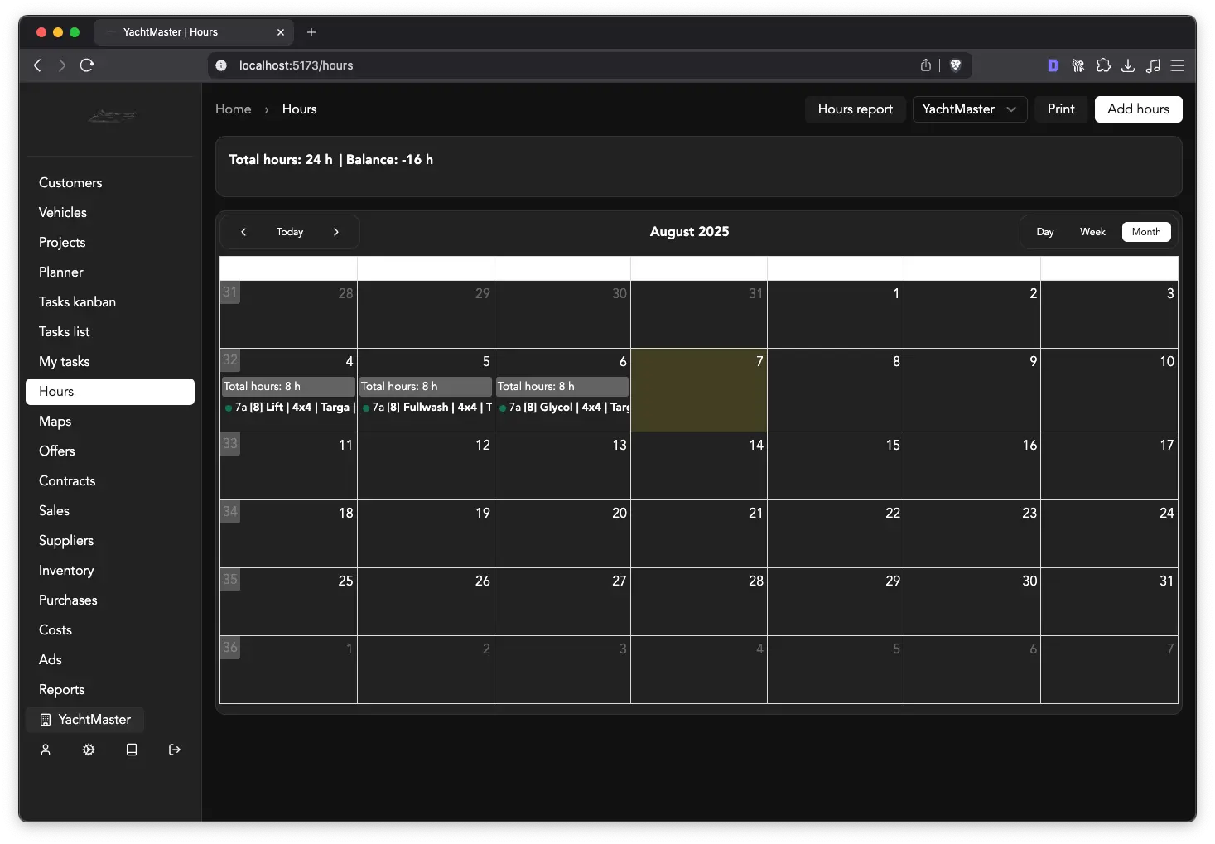
Task: Open the Fullwash entry on August 5
Action: (x=426, y=408)
